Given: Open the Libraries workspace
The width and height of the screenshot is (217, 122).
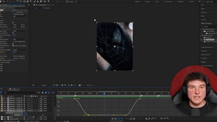Looking at the screenshot, I should tap(191, 1).
